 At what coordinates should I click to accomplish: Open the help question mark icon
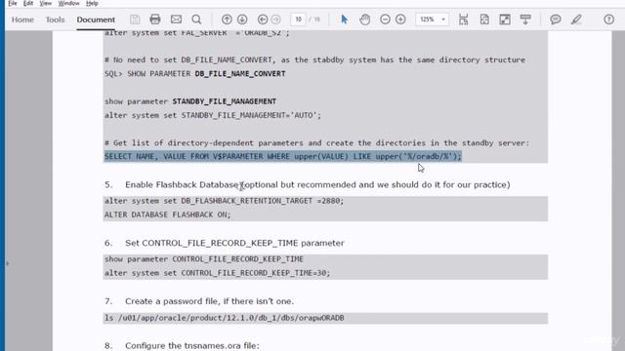pyautogui.click(x=608, y=19)
